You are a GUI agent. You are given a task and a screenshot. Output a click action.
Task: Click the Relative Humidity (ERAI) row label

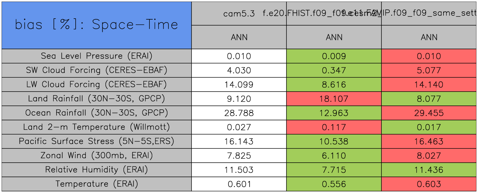97,170
